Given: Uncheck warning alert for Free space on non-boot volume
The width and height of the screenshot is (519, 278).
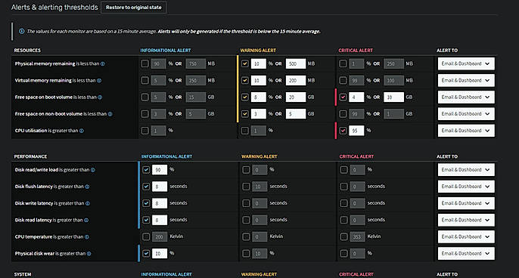Looking at the screenshot, I should coord(244,114).
